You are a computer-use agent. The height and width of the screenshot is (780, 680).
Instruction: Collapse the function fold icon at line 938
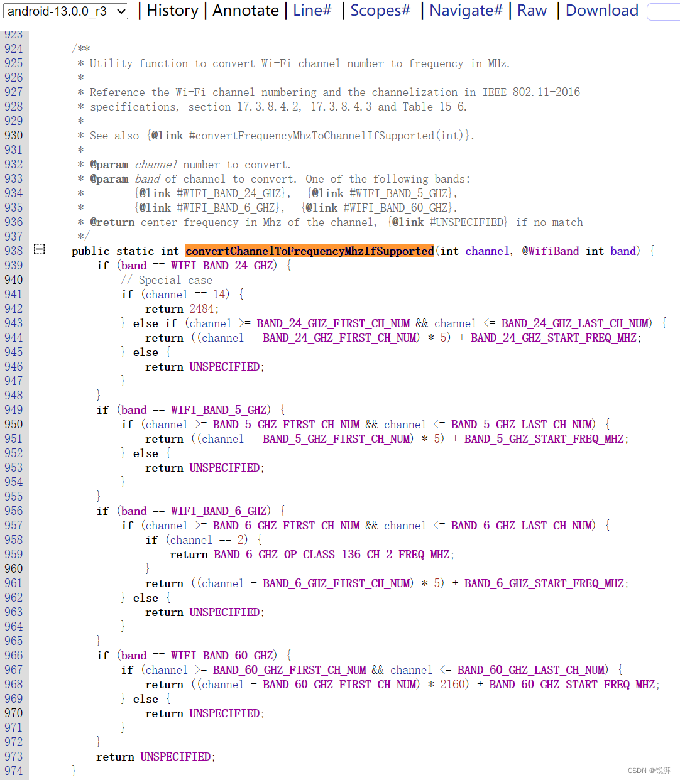click(x=39, y=249)
